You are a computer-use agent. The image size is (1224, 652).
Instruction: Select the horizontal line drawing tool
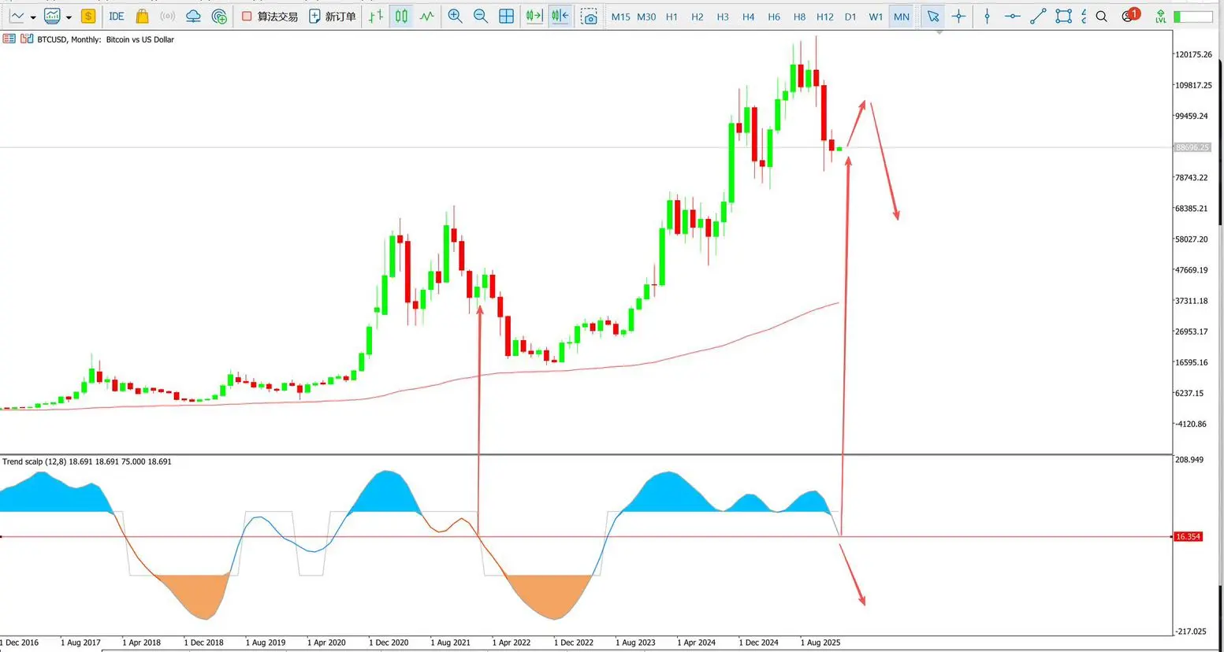coord(1012,16)
